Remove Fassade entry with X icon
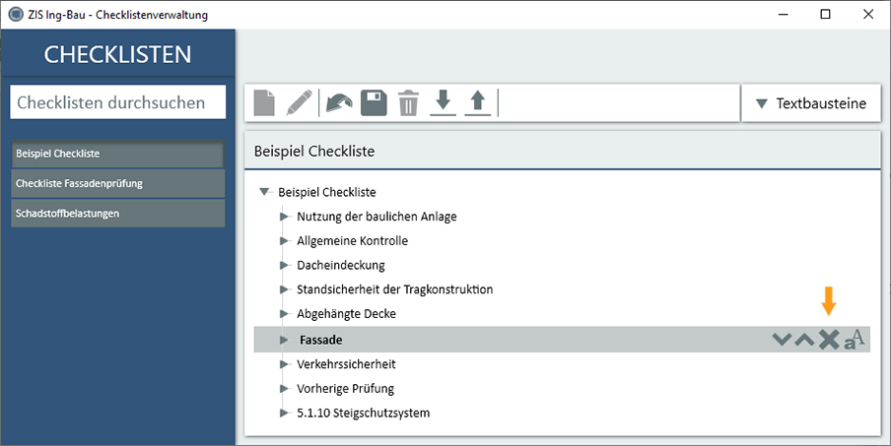 tap(829, 340)
